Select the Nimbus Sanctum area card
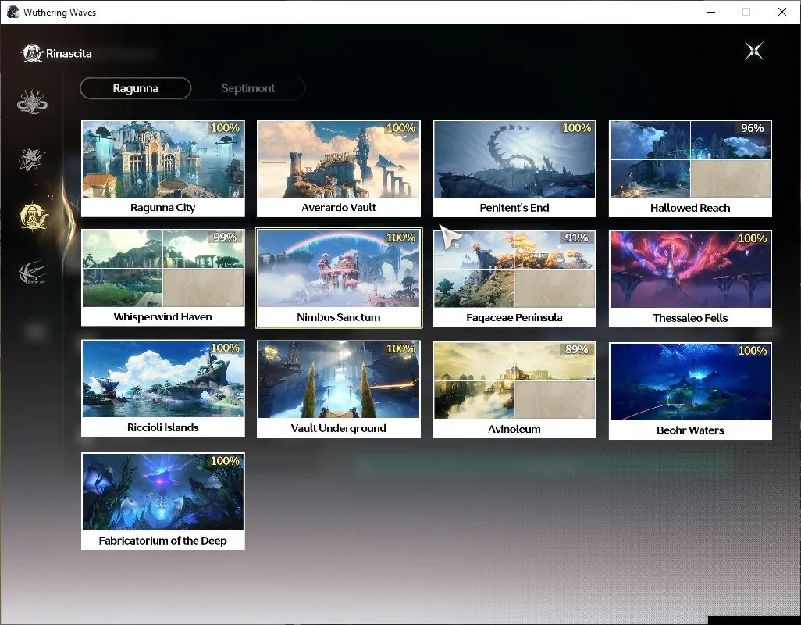The image size is (801, 625). 339,278
